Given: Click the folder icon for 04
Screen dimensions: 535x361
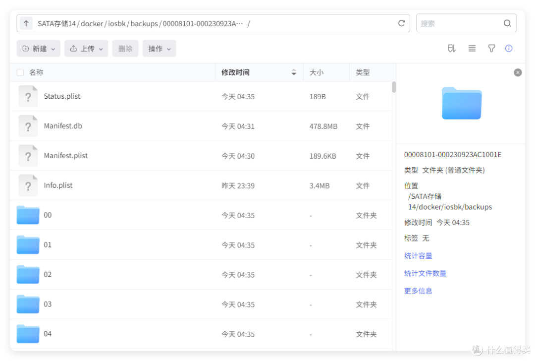Looking at the screenshot, I should pos(28,334).
